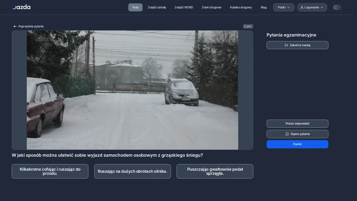This screenshot has height=201, width=357.
Task: Open the Znaki drogowe menu item
Action: (212, 7)
